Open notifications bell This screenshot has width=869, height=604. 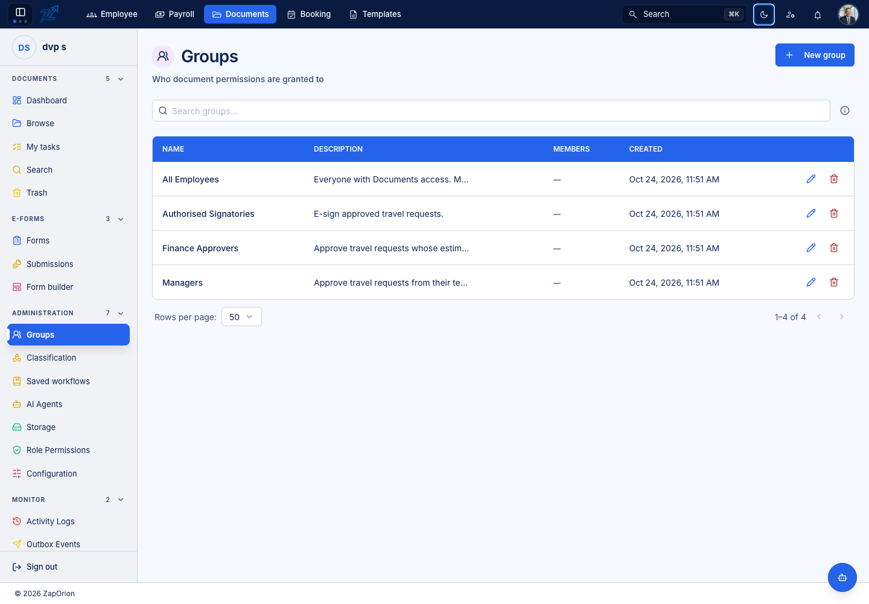point(818,14)
